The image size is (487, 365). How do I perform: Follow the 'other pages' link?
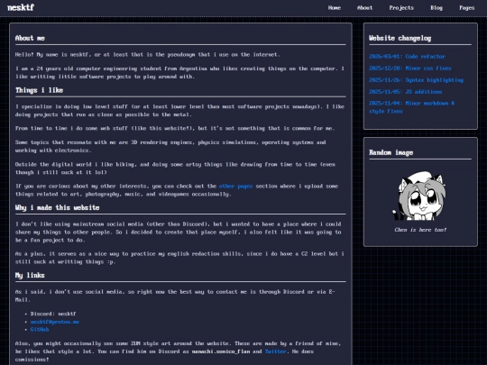pyautogui.click(x=235, y=187)
